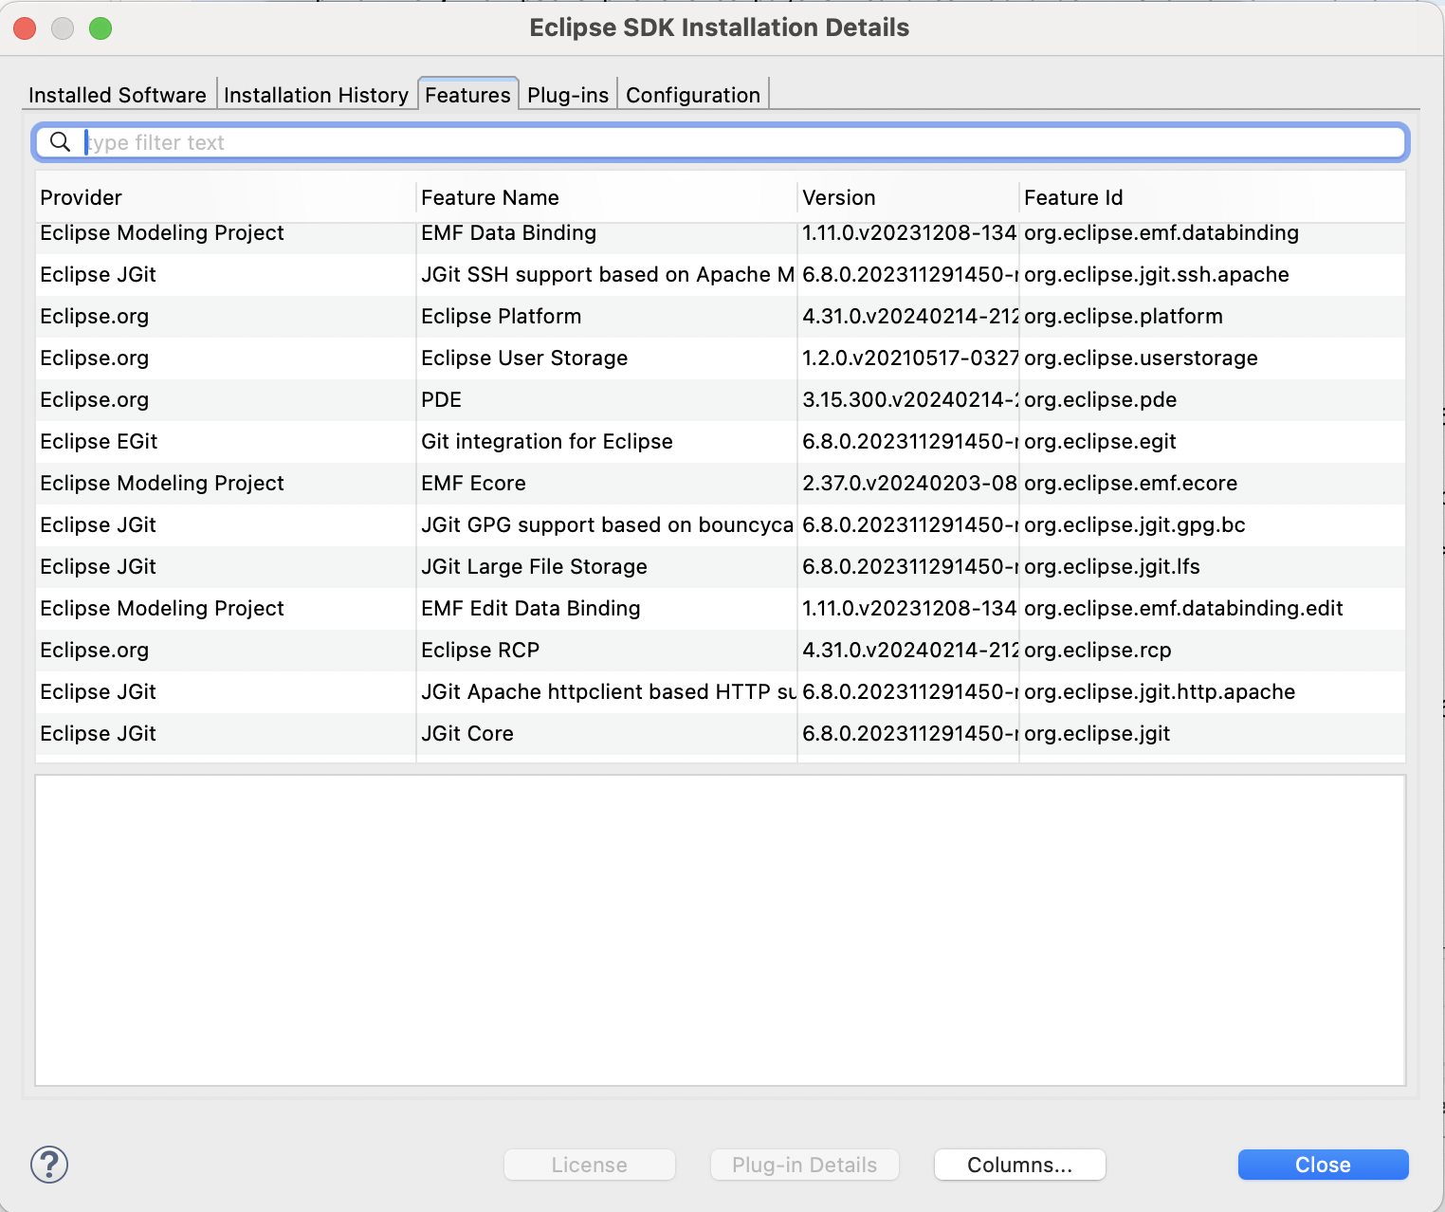The image size is (1445, 1212).
Task: Close the Installation Details dialog
Action: coord(1324,1165)
